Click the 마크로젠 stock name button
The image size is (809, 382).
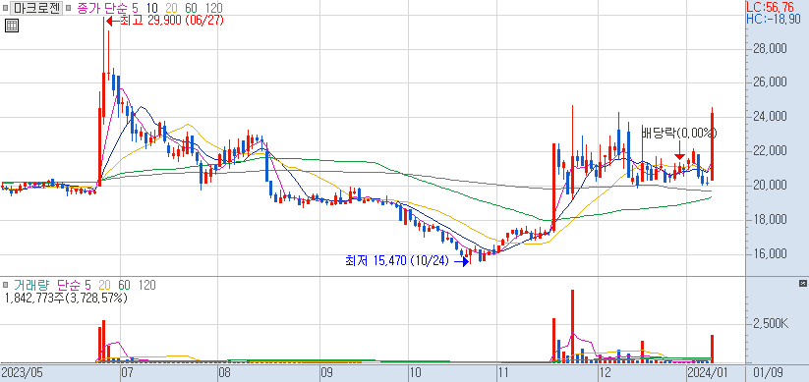[x=36, y=8]
